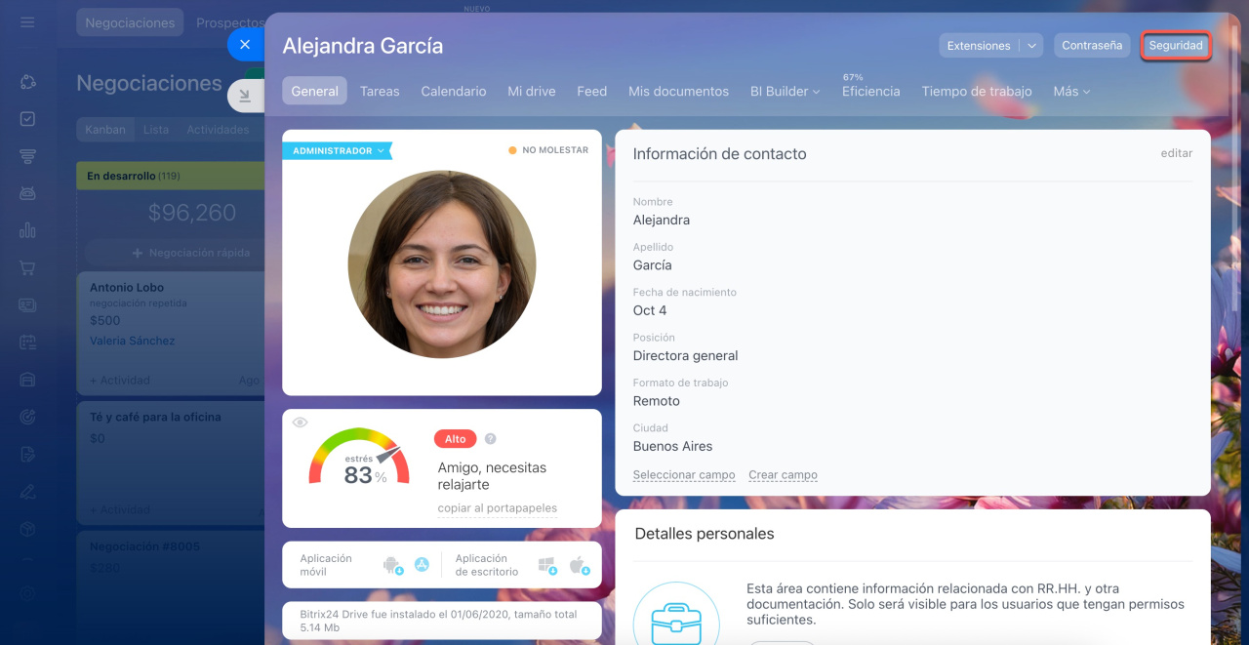The width and height of the screenshot is (1249, 645).
Task: Expand the Más tab menu
Action: coord(1071,91)
